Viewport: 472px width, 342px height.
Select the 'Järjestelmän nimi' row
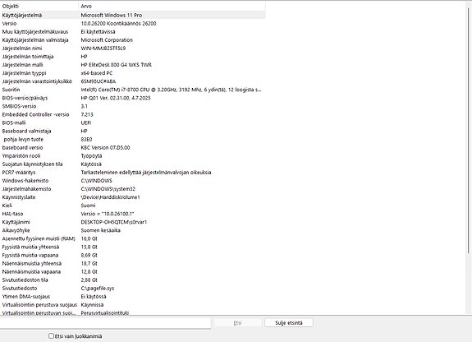22,49
